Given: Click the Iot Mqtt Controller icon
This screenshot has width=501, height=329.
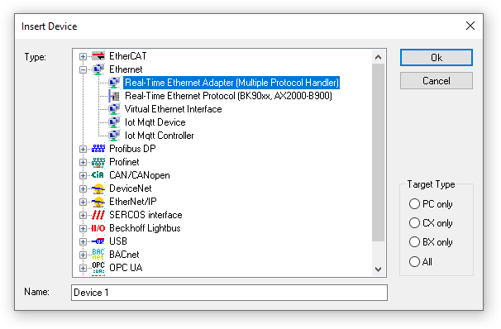Looking at the screenshot, I should [x=114, y=136].
